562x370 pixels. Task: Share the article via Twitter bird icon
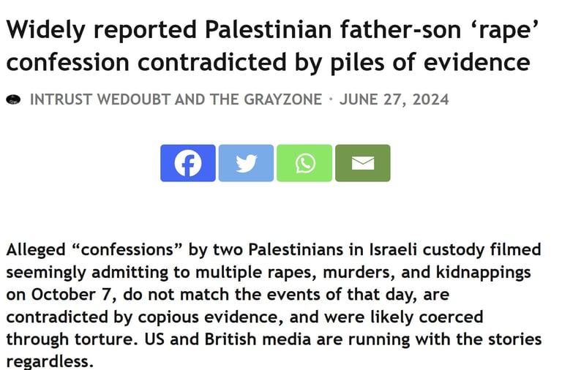pyautogui.click(x=246, y=163)
